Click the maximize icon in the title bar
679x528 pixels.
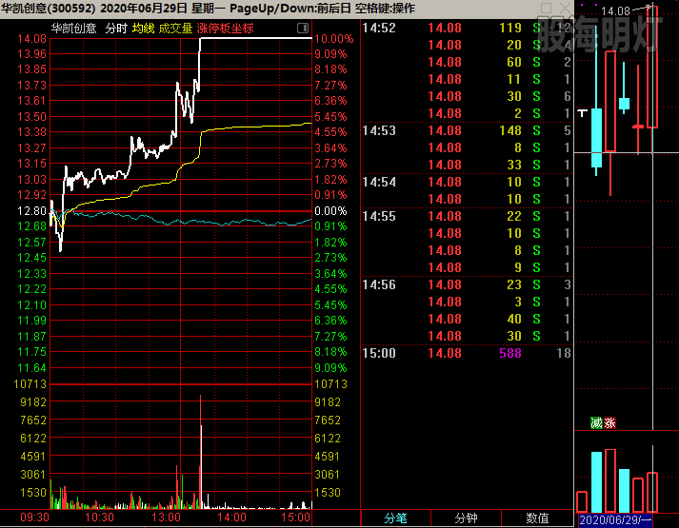(x=547, y=9)
